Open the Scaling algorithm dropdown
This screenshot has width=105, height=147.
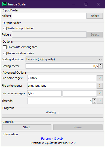click(64, 59)
